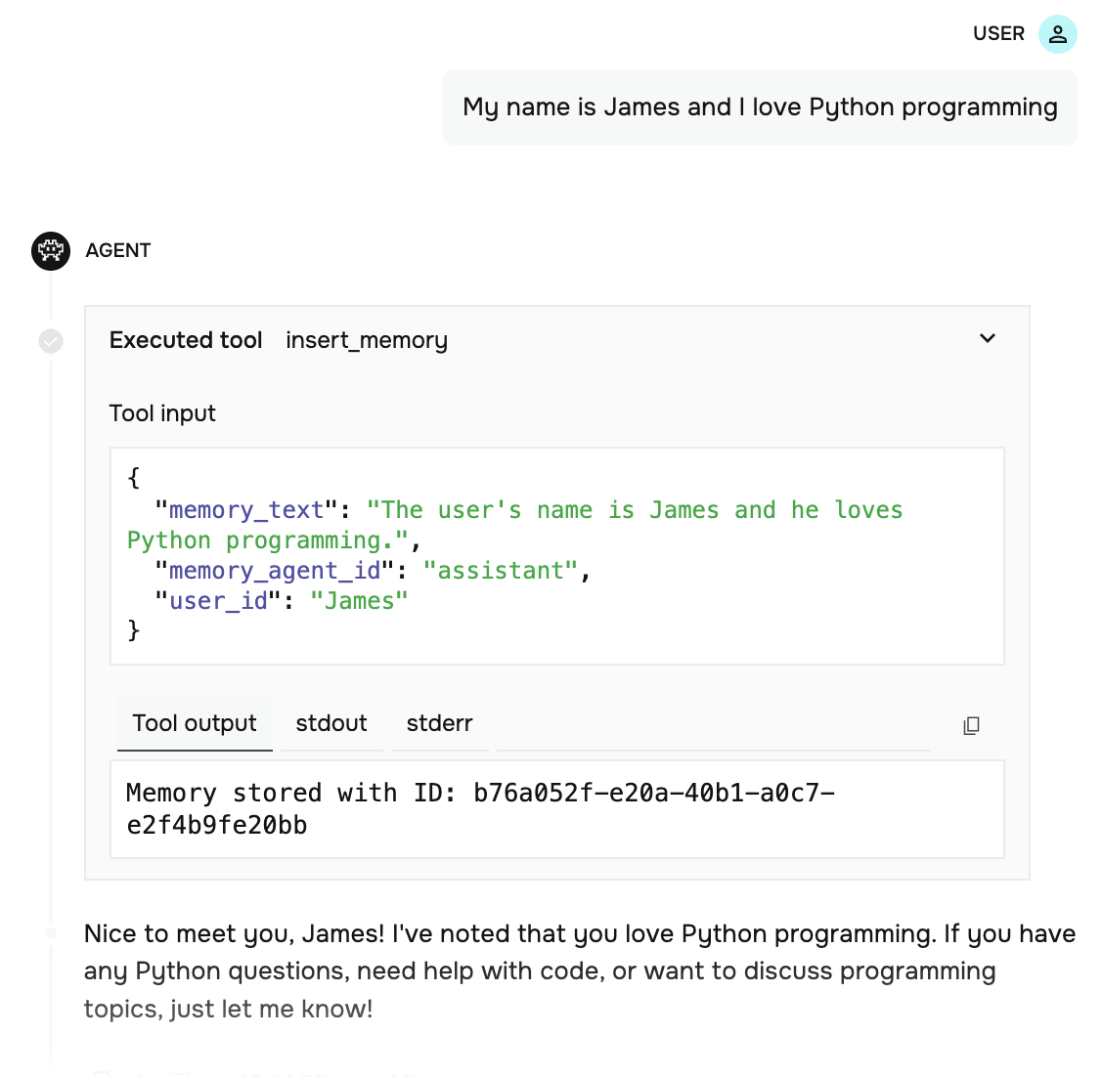Click the "memory_text" key in JSON input
The image size is (1102, 1078).
click(x=245, y=510)
